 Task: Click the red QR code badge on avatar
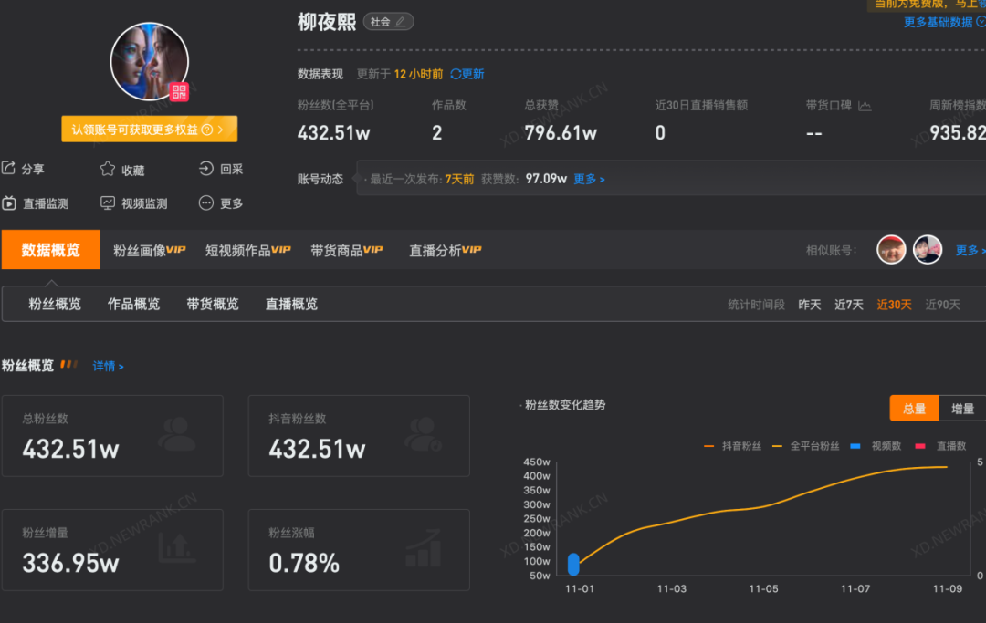pos(178,91)
